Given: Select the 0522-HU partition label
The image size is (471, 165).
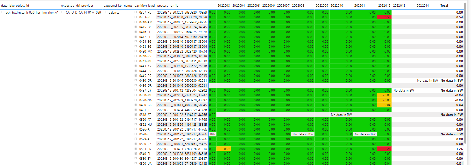Looking at the screenshot, I should (145, 124).
